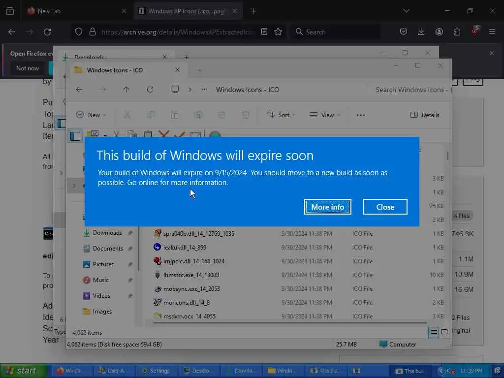Screen dimensions: 504x378
Task: Open Firefox View icon at top left
Action: click(10, 11)
